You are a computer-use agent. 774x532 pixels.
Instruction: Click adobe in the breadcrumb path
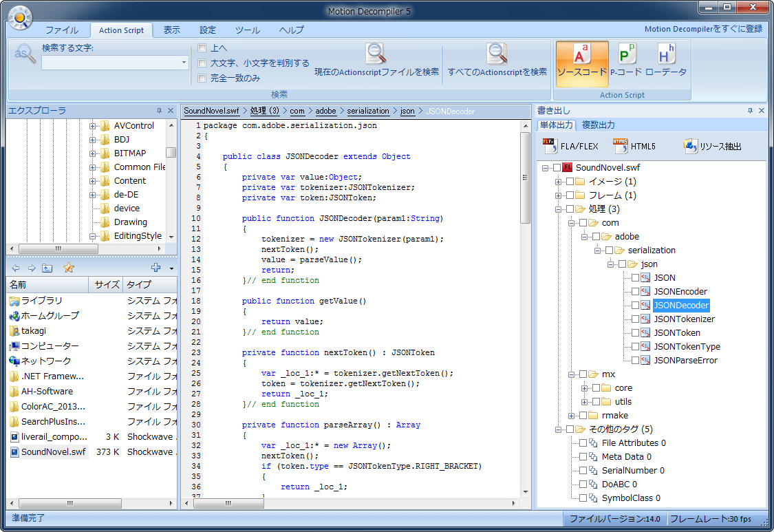326,111
